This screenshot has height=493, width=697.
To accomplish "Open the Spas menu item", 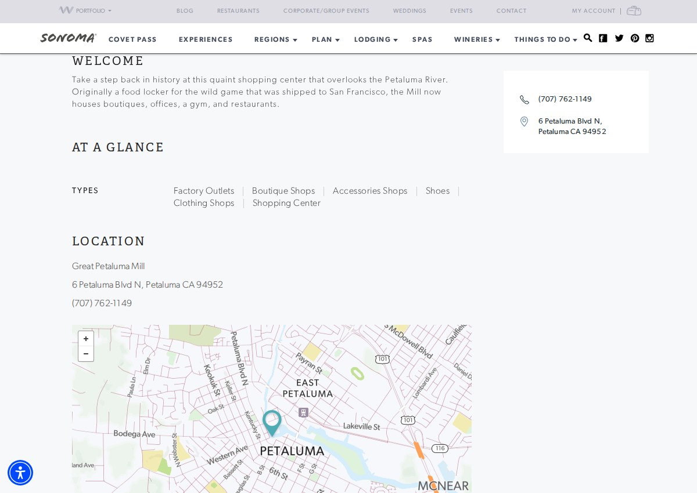I will pyautogui.click(x=422, y=39).
